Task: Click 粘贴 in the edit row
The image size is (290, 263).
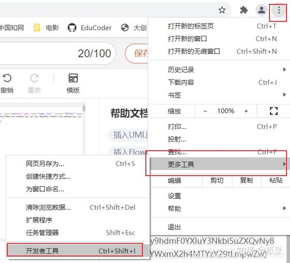Action: click(275, 180)
